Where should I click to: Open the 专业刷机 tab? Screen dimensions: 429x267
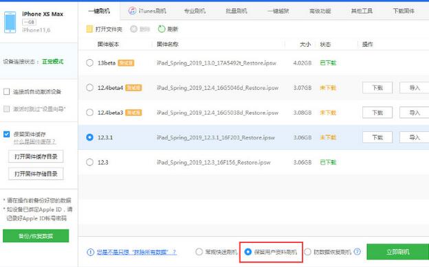click(195, 11)
